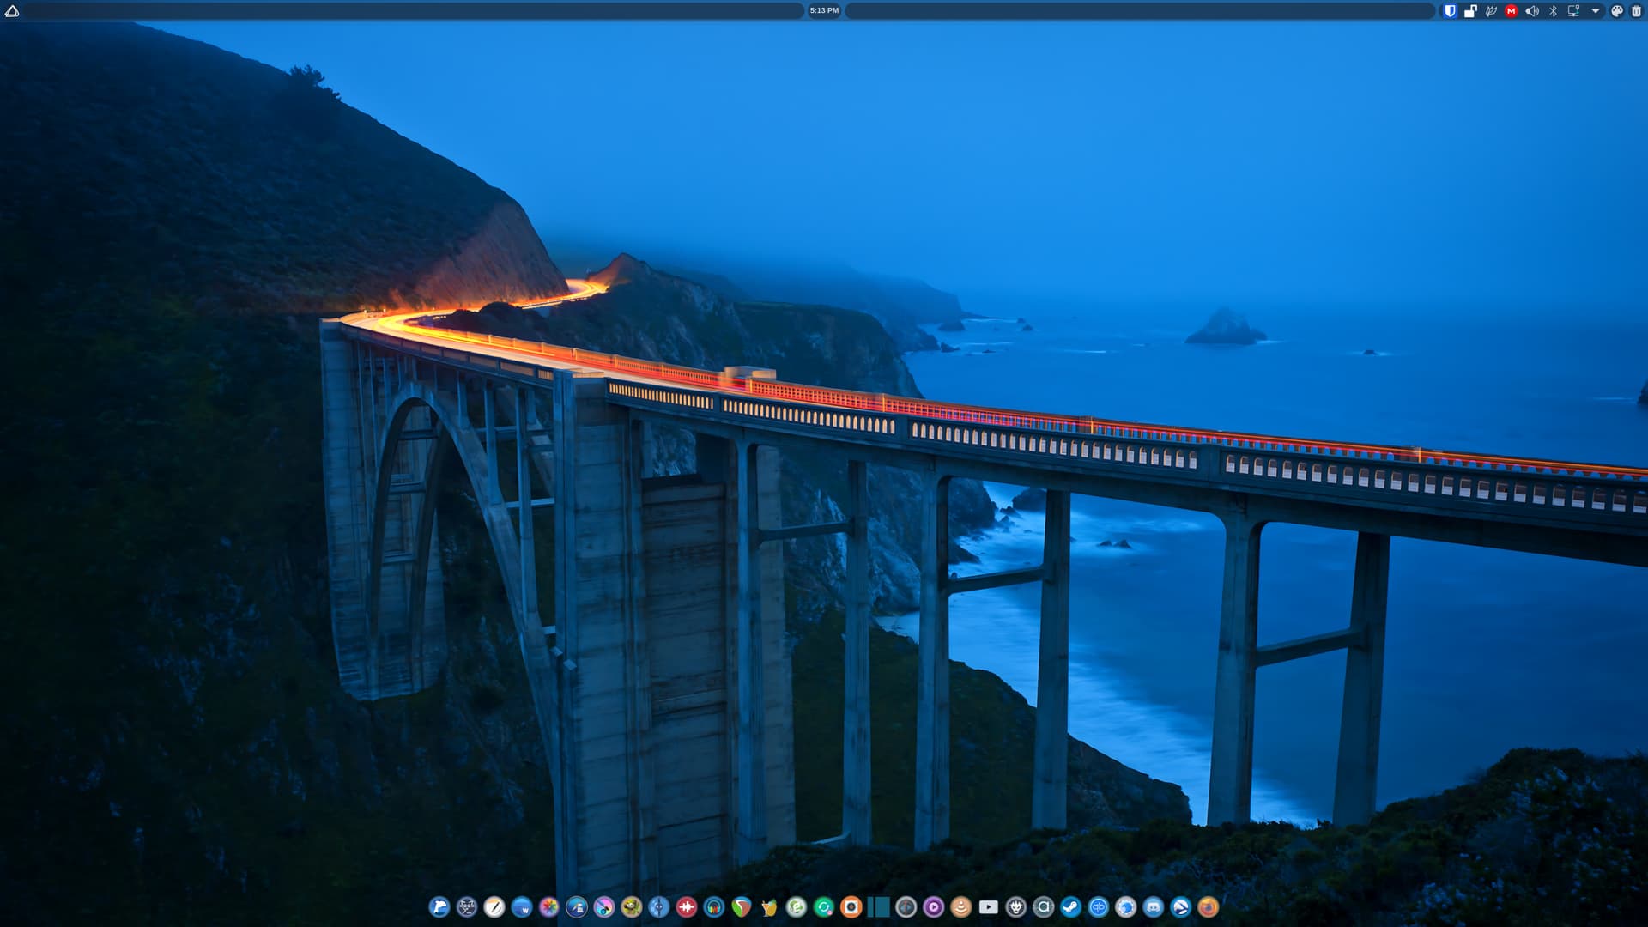Screen dimensions: 1648x927
Task: Open the network connection tray icon
Action: 1573,11
